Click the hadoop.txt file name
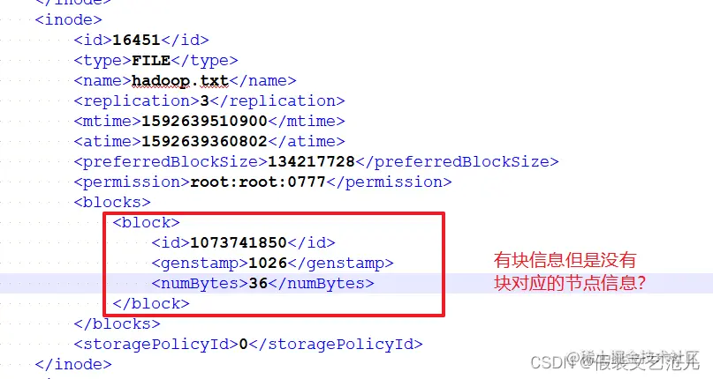Screen dimensions: 713x379 point(180,81)
